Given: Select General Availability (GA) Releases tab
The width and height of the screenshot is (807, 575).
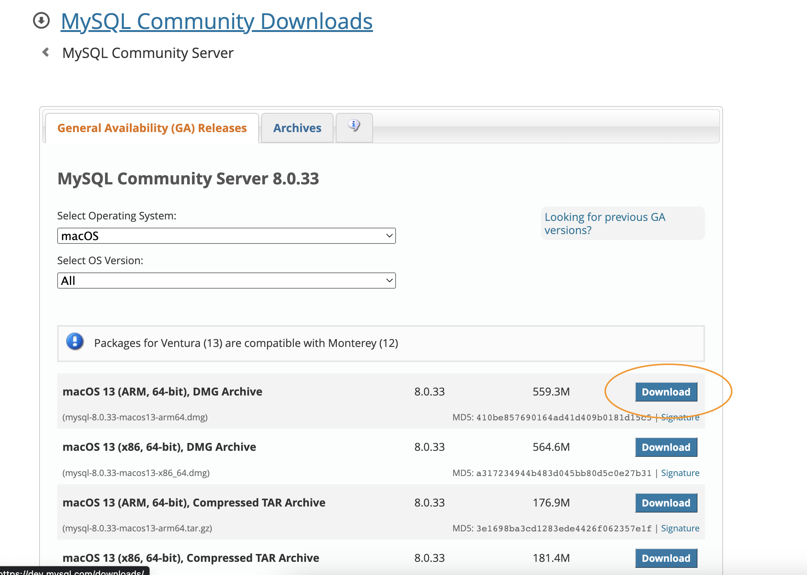Looking at the screenshot, I should (152, 128).
